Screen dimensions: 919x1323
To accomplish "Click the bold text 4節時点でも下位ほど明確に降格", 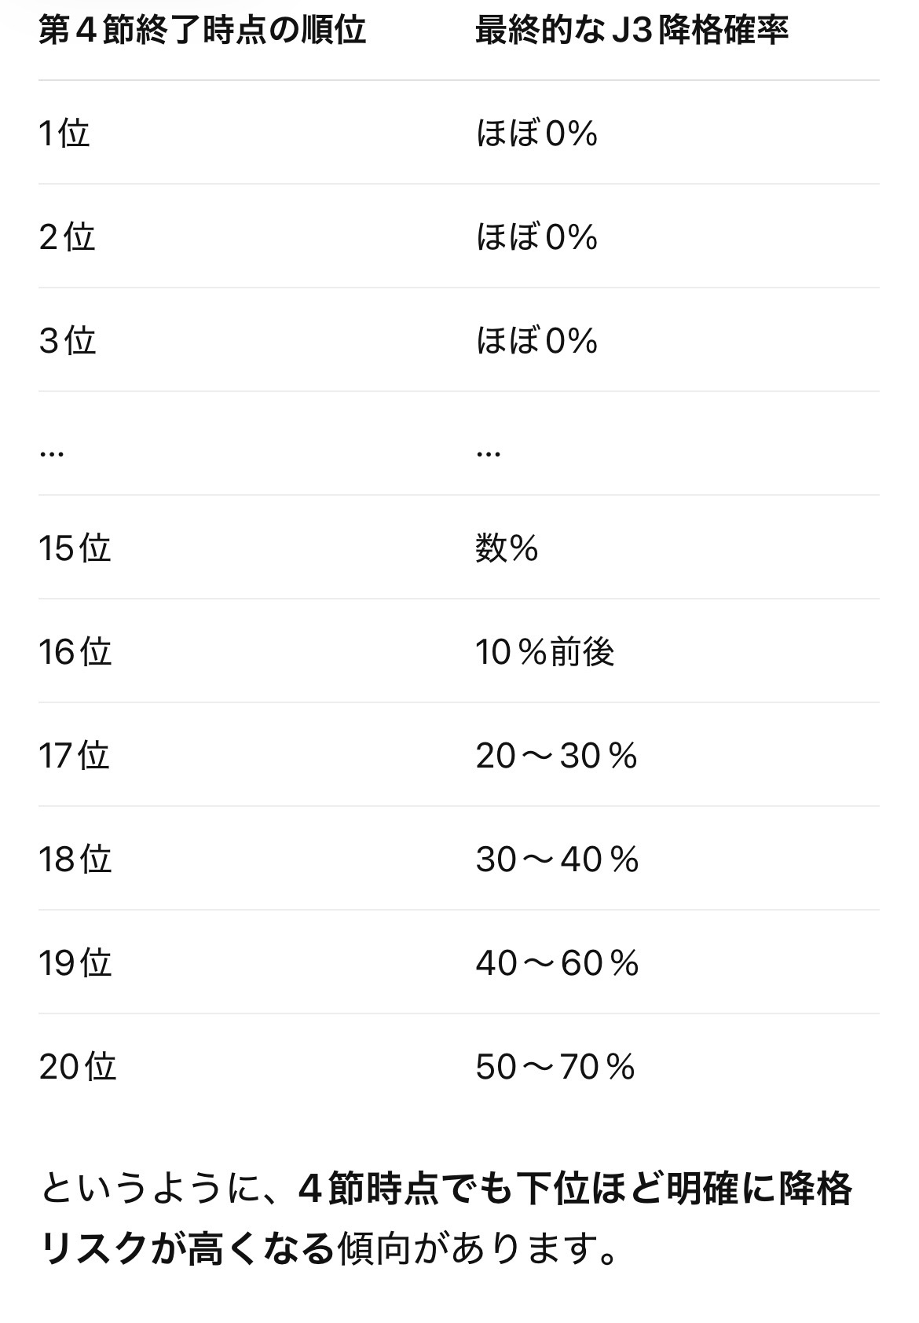I will pyautogui.click(x=575, y=1188).
